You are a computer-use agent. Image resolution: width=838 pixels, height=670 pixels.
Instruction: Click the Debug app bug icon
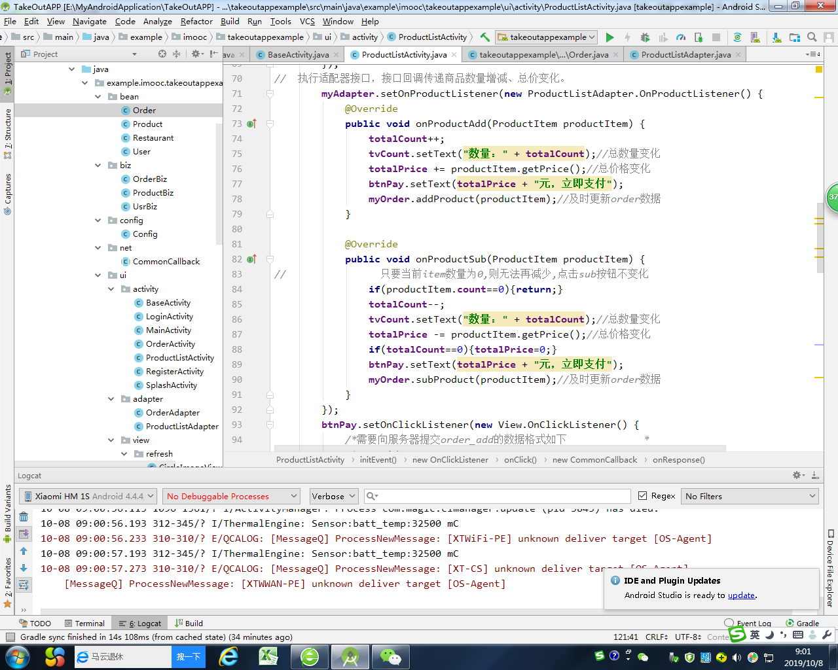tap(645, 37)
